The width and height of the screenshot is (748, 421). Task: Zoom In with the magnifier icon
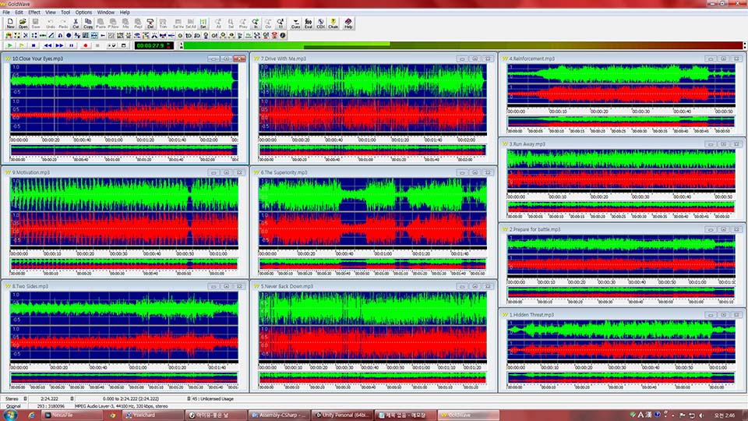(x=256, y=23)
